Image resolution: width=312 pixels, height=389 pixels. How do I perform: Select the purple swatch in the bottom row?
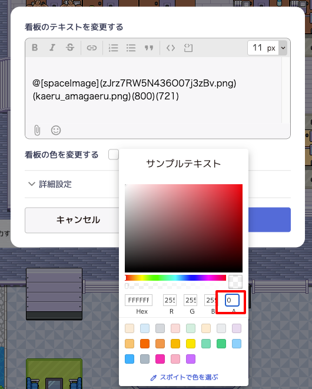tap(191, 359)
